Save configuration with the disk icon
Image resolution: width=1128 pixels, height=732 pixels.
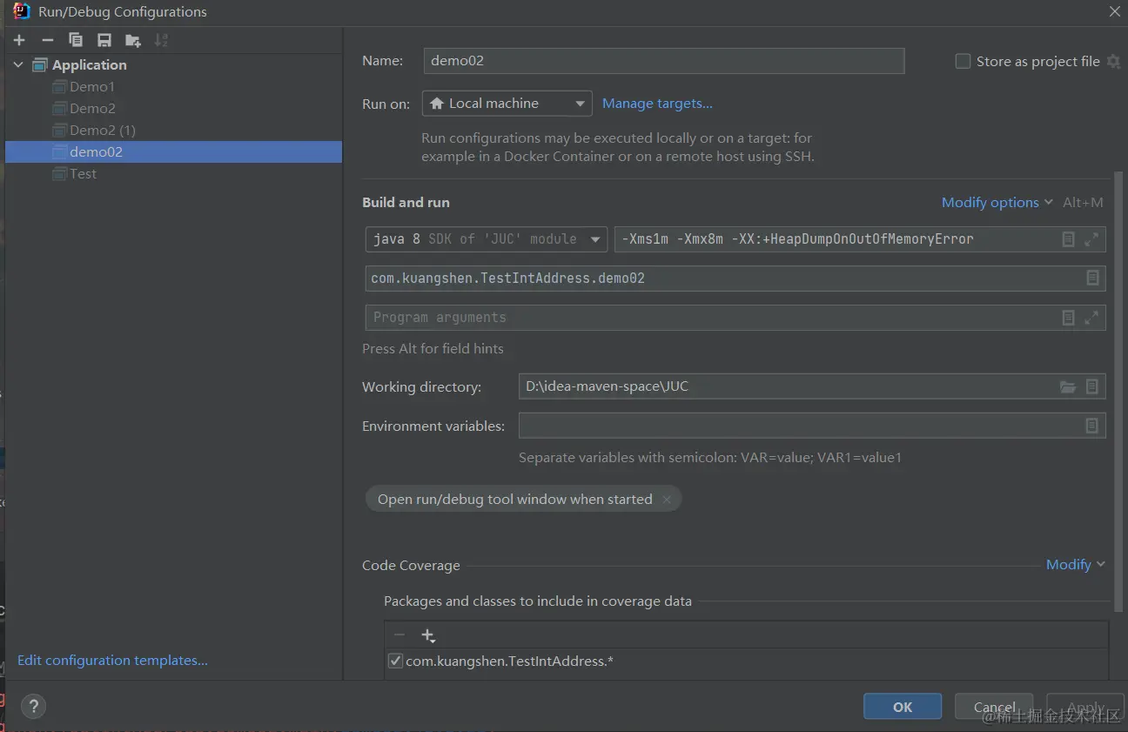[x=104, y=40]
